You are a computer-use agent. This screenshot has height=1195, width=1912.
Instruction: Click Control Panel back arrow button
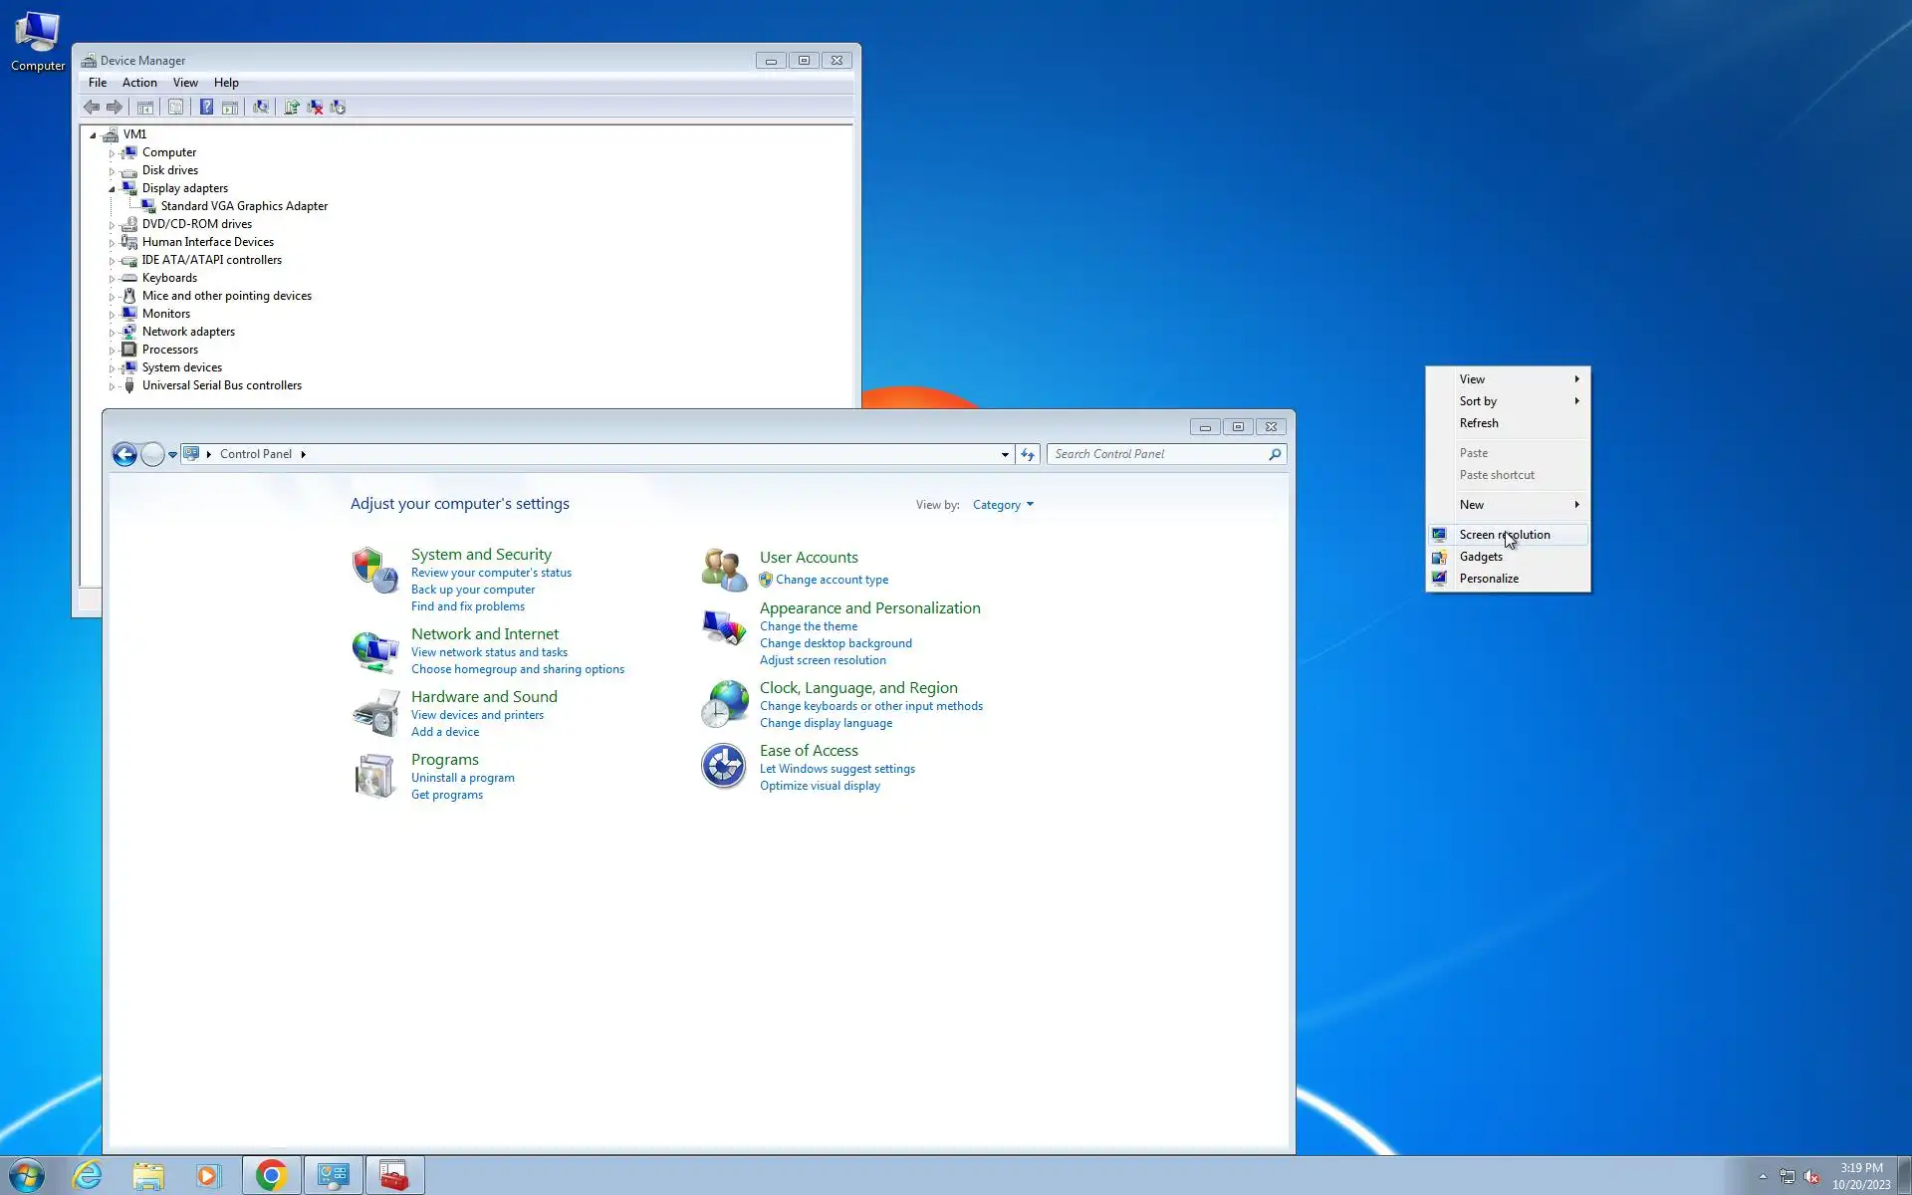click(x=124, y=455)
